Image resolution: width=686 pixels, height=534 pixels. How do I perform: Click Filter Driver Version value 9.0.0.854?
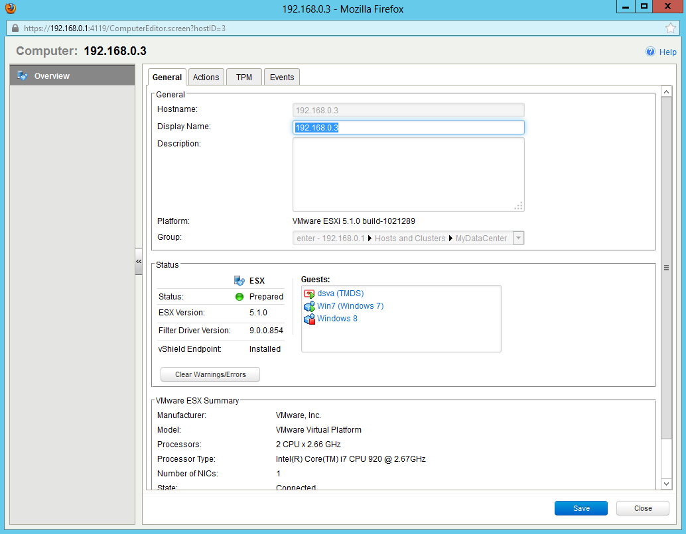pyautogui.click(x=266, y=331)
